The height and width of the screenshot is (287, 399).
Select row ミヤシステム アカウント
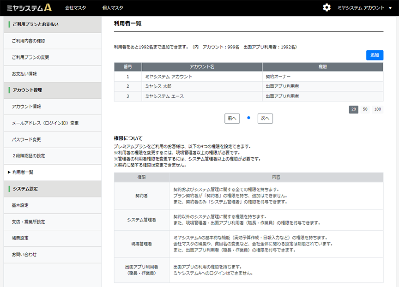tap(248, 77)
